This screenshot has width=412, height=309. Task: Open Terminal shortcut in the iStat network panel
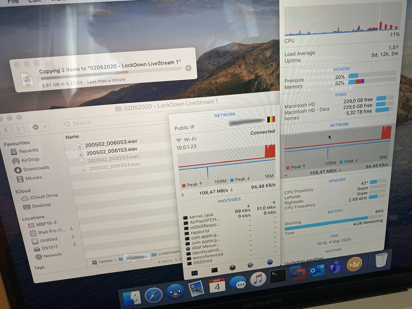click(x=214, y=270)
